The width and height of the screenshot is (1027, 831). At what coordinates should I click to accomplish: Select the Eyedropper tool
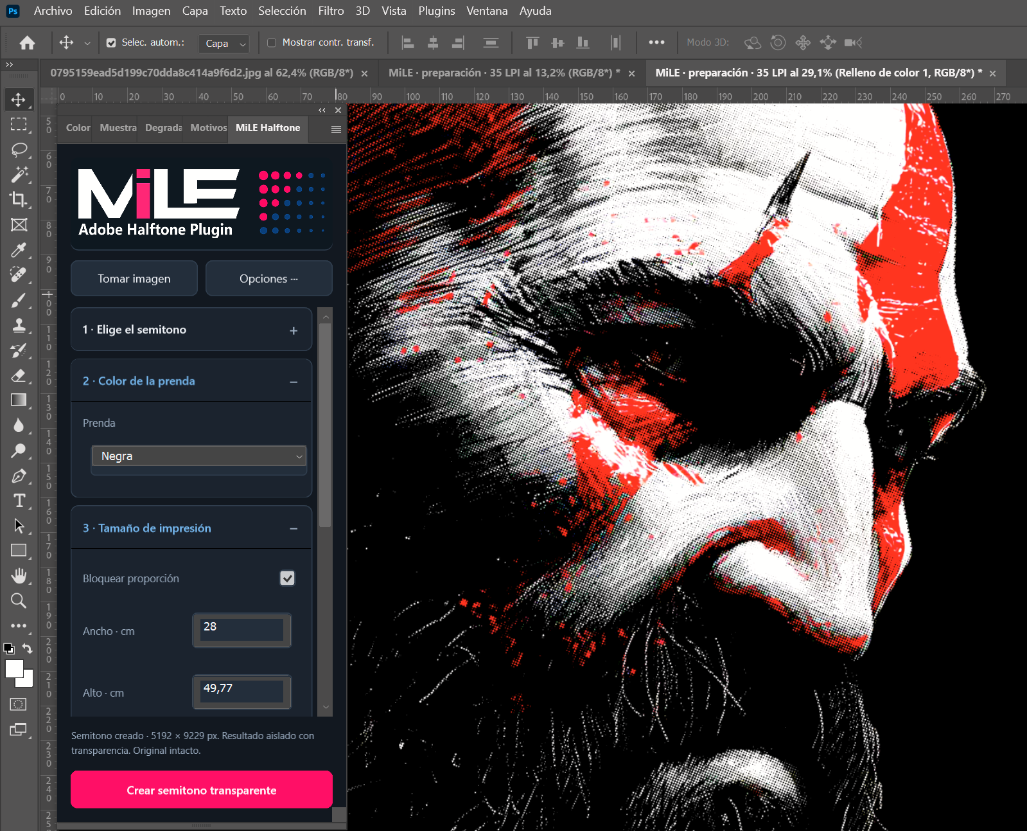(19, 249)
